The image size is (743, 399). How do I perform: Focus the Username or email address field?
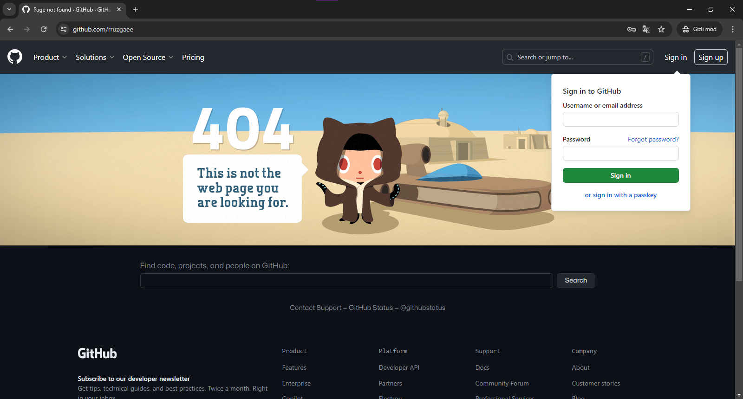tap(621, 119)
